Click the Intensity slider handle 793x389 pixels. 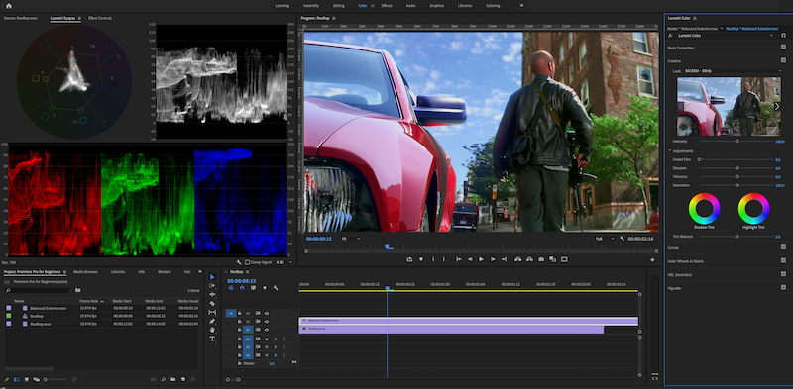coord(736,141)
